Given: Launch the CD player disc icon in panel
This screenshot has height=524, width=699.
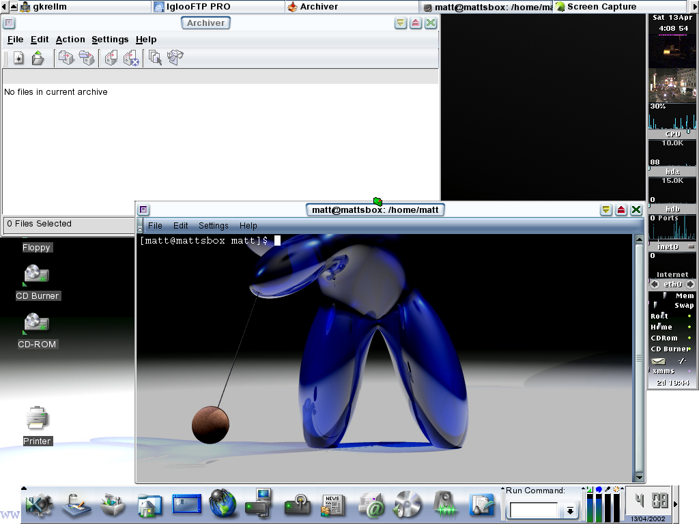Looking at the screenshot, I should [x=408, y=504].
